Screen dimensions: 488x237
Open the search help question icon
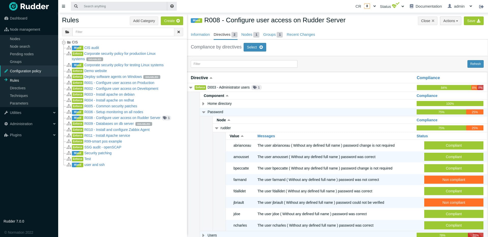[172, 6]
